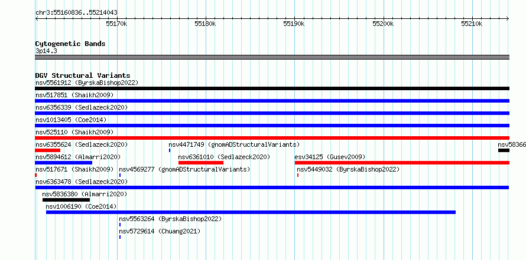Select the red esv34125 variant bar
This screenshot has width=526, height=260.
point(402,163)
